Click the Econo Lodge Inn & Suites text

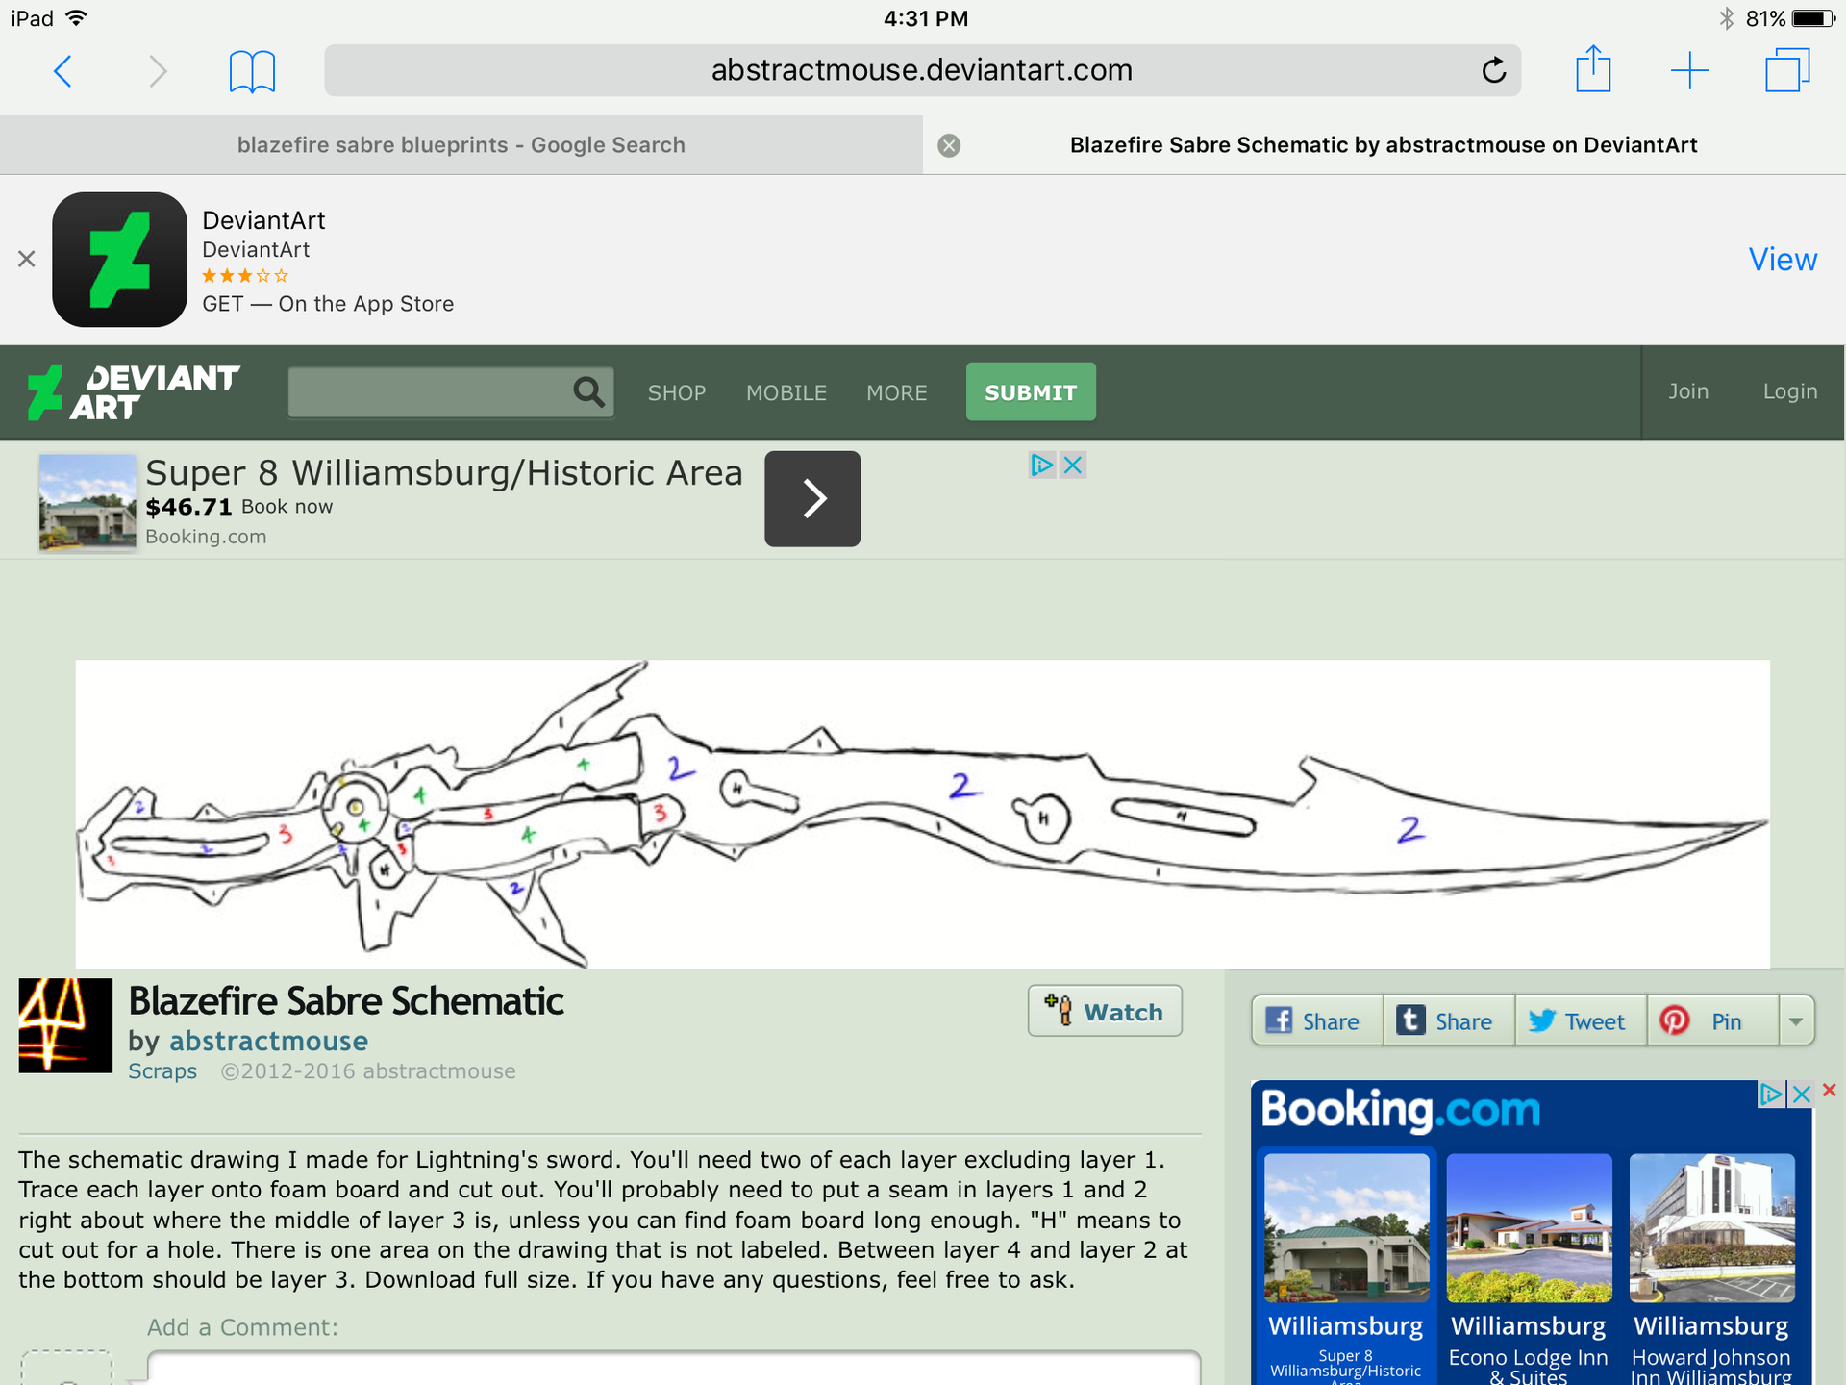tap(1529, 1367)
